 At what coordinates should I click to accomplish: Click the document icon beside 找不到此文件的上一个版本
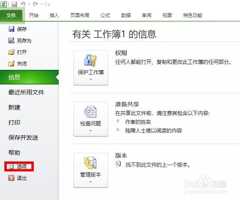click(118, 164)
